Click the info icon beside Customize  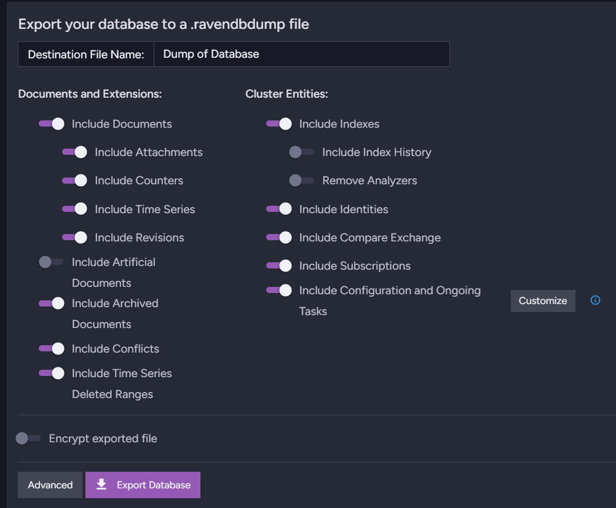(595, 300)
